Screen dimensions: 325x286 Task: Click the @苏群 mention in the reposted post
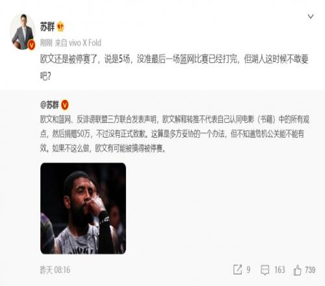click(x=49, y=105)
